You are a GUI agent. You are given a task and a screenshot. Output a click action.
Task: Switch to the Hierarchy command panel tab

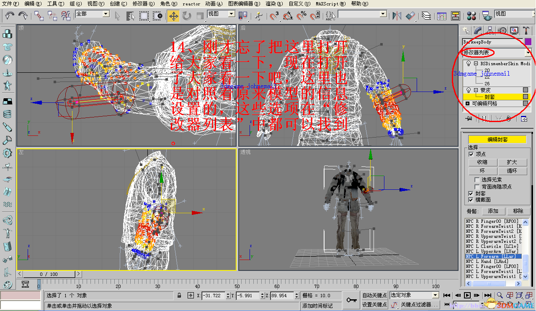tap(490, 31)
